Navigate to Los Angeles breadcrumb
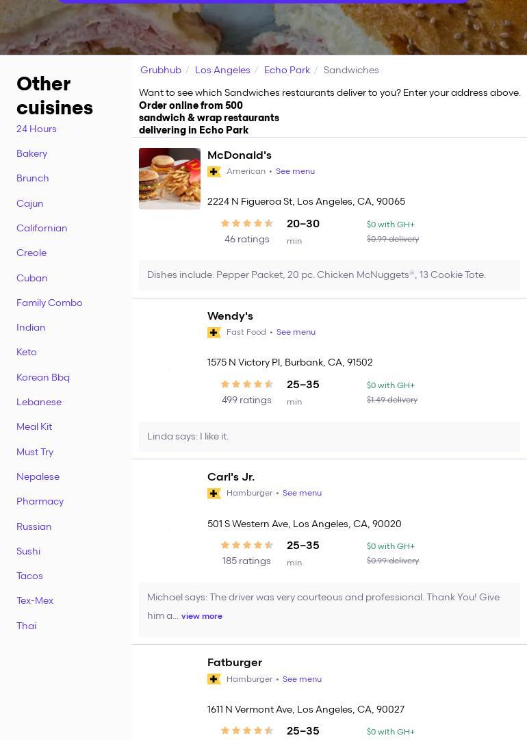This screenshot has width=527, height=740. 222,70
